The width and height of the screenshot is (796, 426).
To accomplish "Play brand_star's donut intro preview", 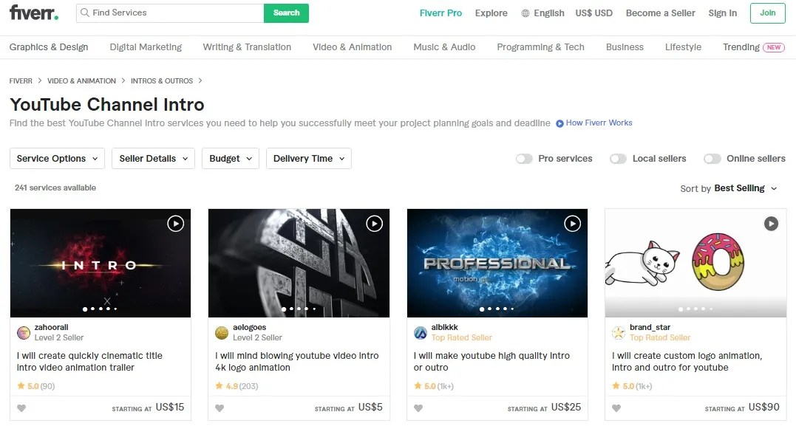I will 771,223.
